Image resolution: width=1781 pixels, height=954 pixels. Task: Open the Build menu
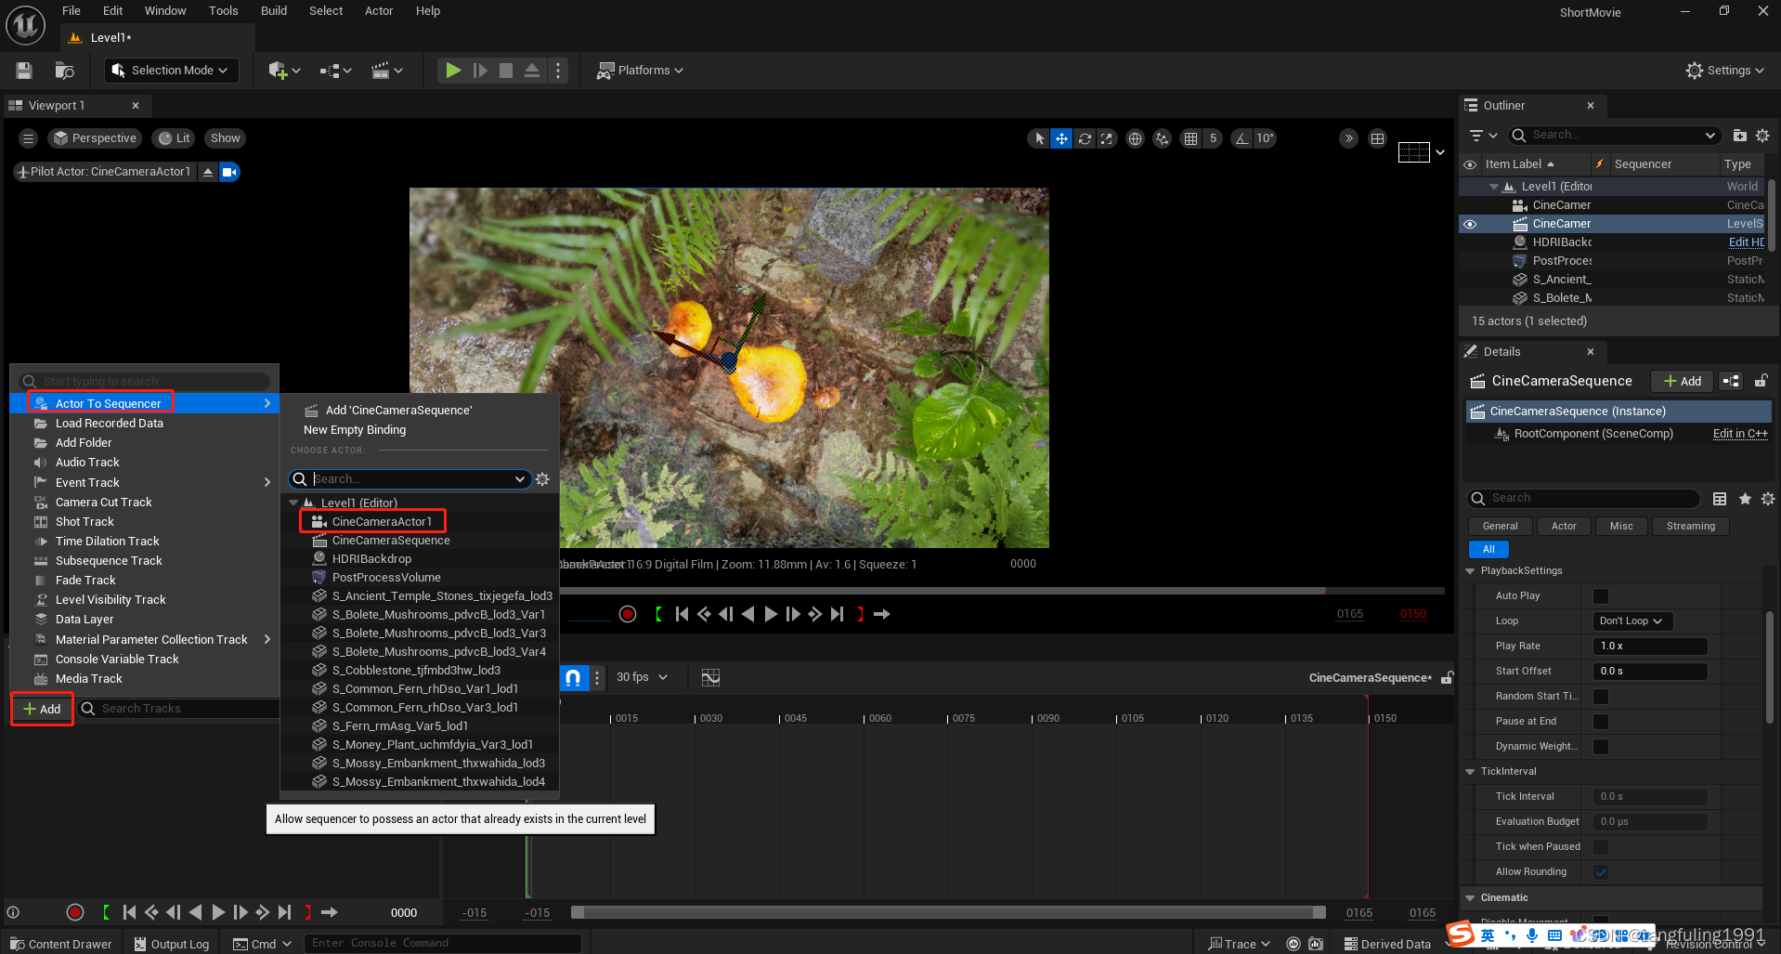tap(273, 11)
